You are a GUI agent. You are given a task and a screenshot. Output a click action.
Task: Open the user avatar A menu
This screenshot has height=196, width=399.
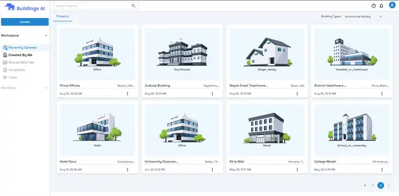(392, 5)
